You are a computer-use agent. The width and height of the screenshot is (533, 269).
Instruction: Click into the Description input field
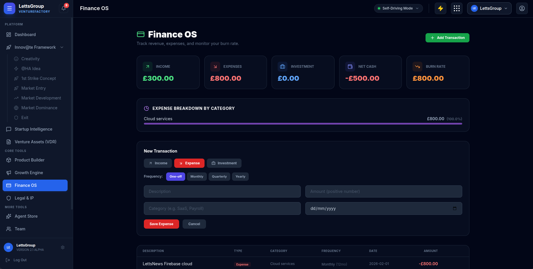click(x=222, y=191)
